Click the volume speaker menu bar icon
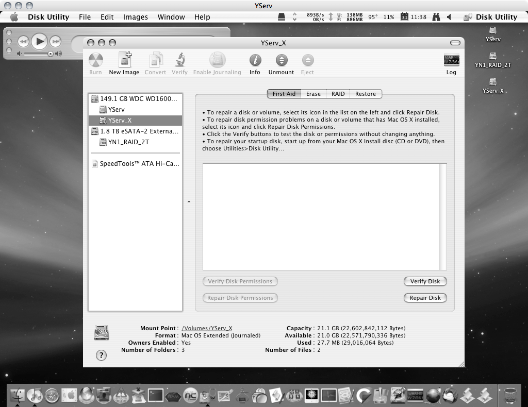 [x=449, y=17]
